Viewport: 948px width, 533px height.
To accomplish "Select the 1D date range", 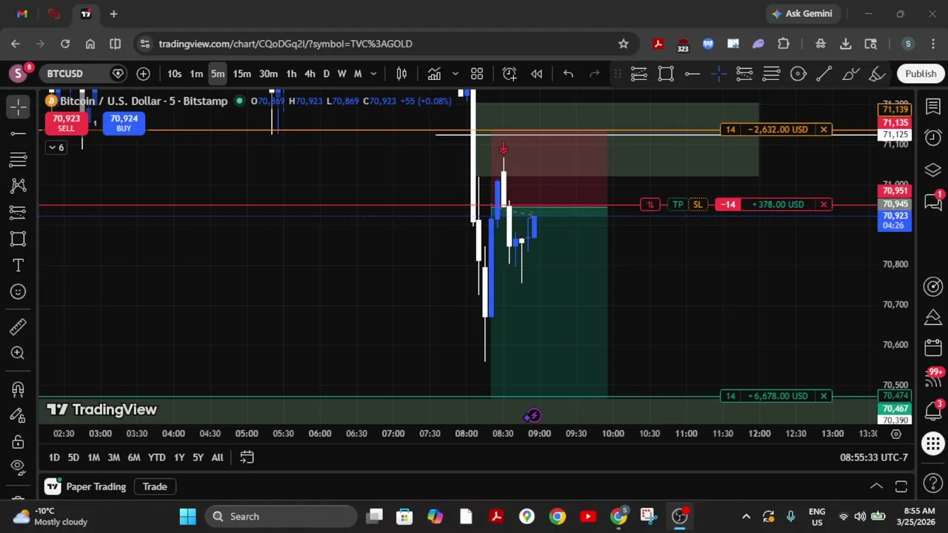I will [54, 457].
